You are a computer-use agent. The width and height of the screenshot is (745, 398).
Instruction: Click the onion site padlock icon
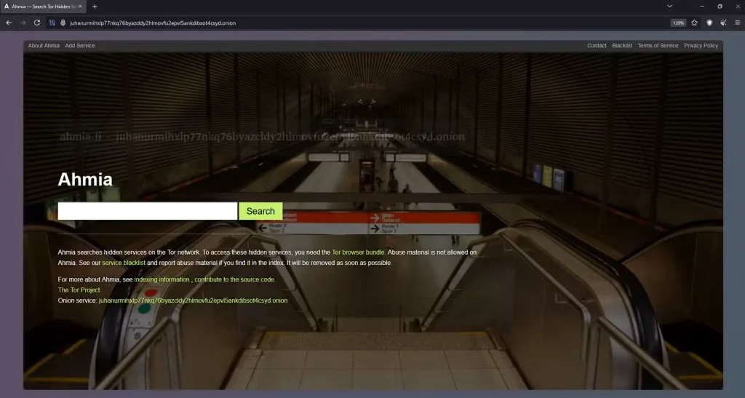tap(63, 23)
